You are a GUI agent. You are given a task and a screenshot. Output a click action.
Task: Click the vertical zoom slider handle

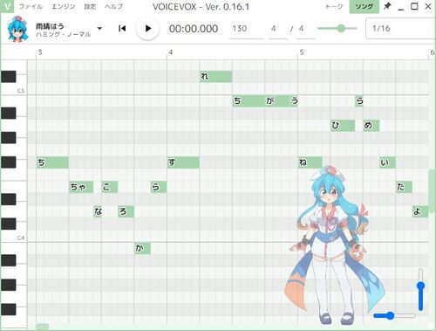click(420, 286)
